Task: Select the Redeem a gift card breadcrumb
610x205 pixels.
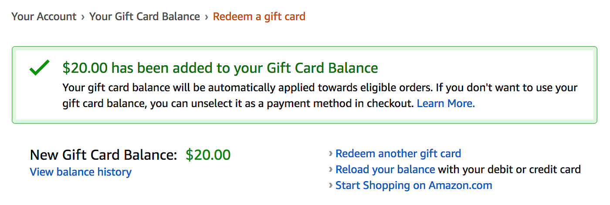Action: pos(259,17)
